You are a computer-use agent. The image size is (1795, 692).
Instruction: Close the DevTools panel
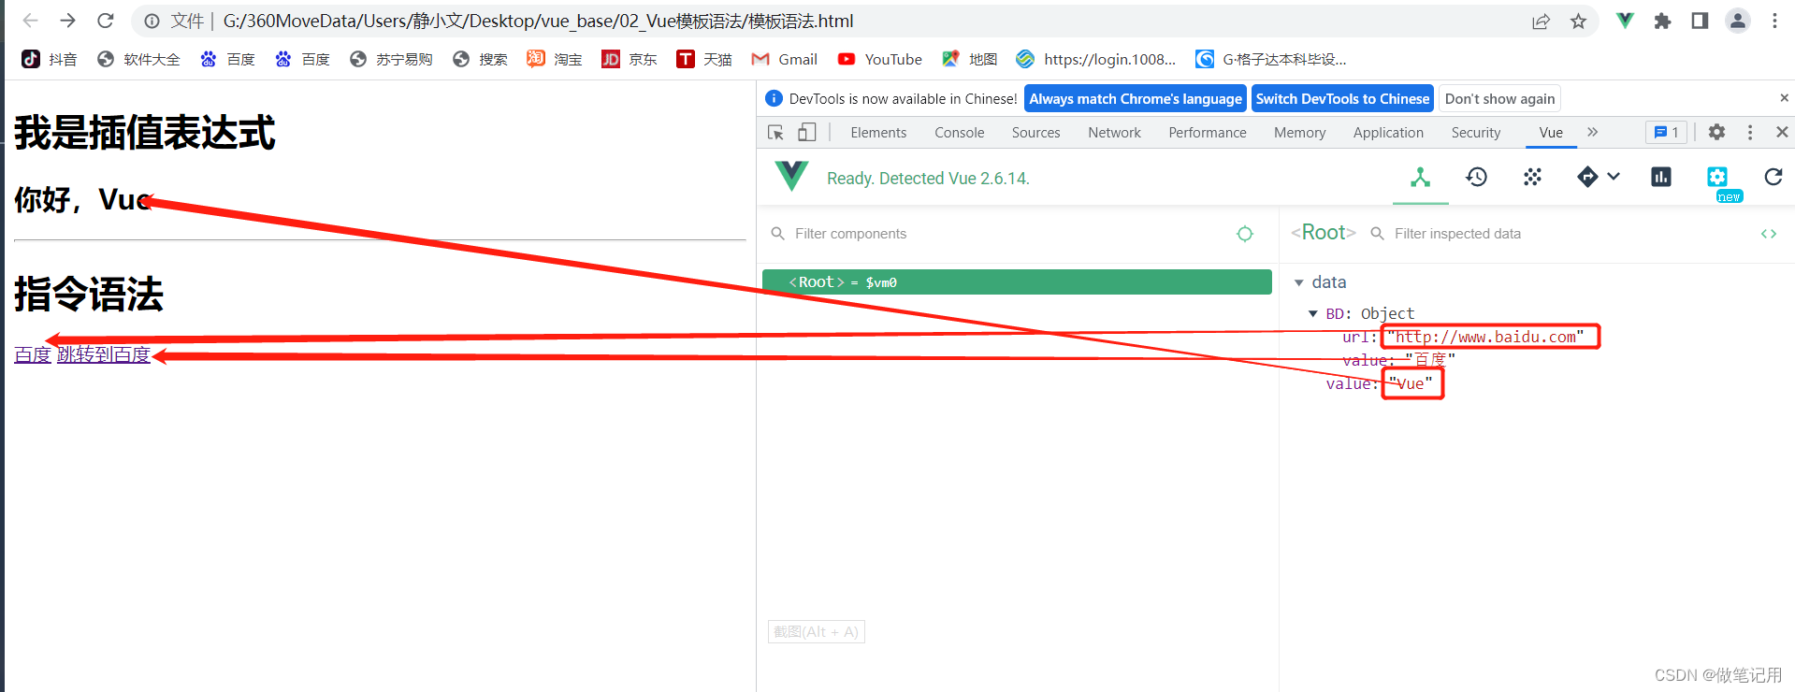click(x=1782, y=133)
